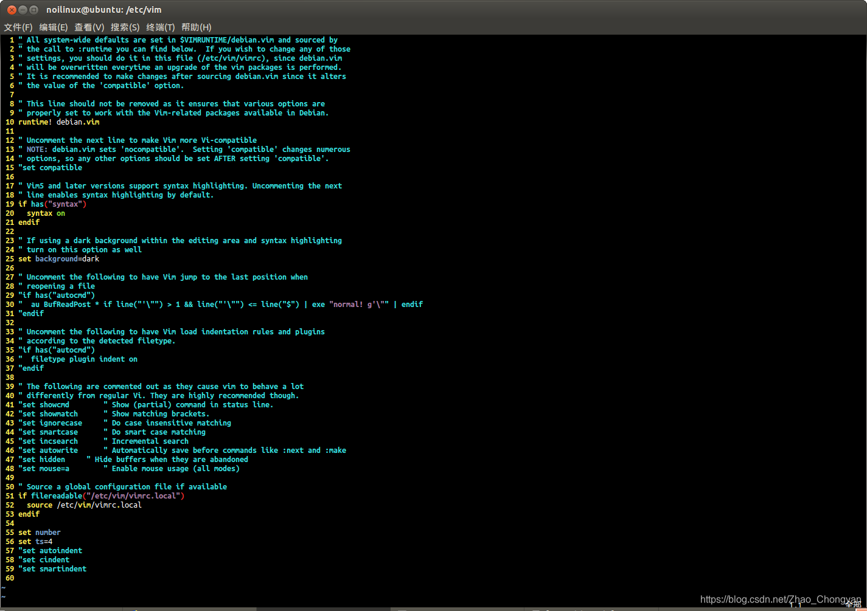Click 'Vim5 and later versions' comment line

point(180,186)
